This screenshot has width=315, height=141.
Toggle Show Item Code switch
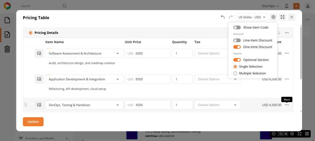coord(237,27)
